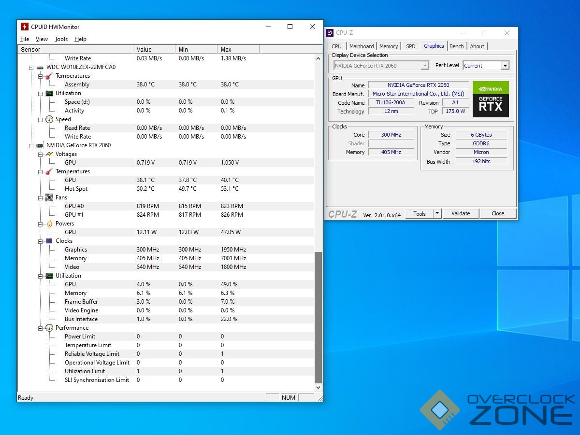Click the NVIDIA GeForce RTX logo image
The image size is (580, 435).
(x=491, y=99)
